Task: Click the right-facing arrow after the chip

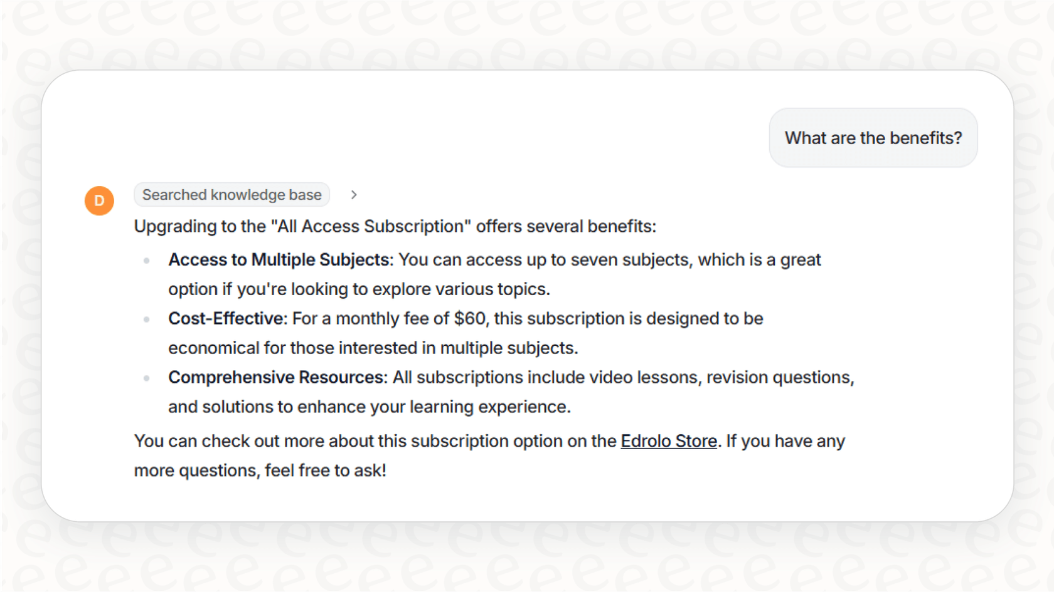Action: (x=354, y=195)
